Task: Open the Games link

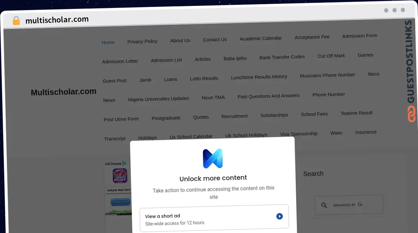Action: [365, 55]
